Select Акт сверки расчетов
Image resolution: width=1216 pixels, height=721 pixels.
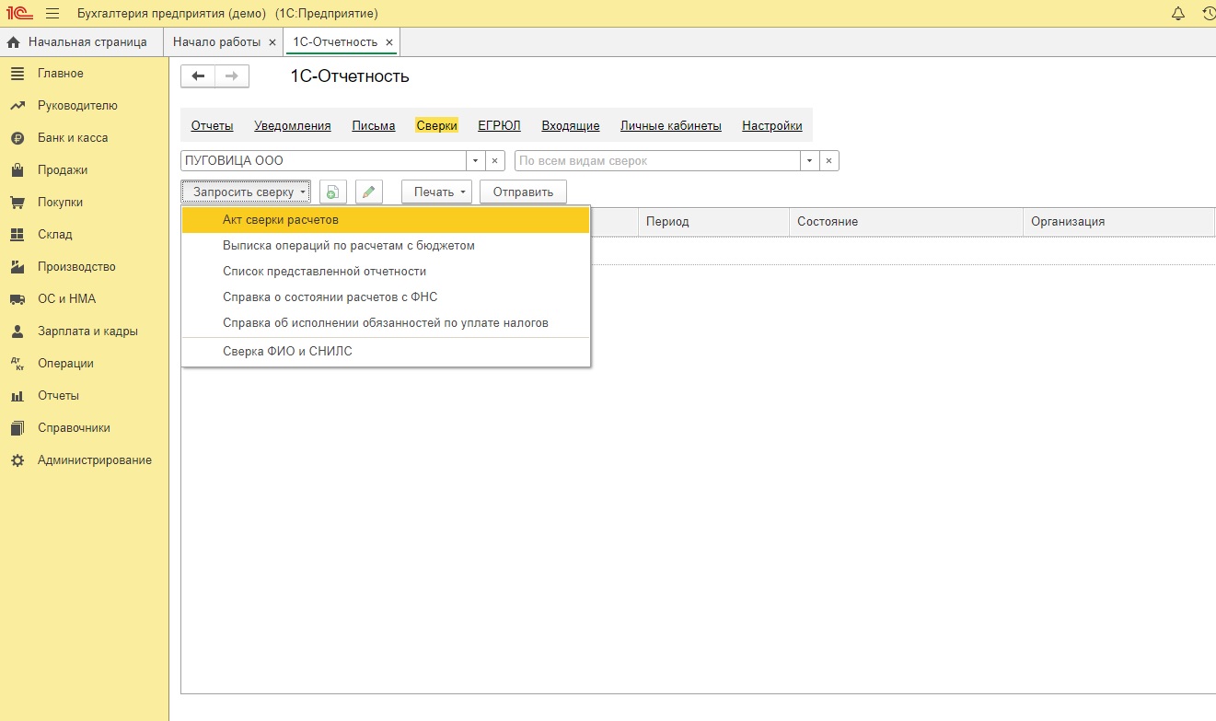pyautogui.click(x=386, y=220)
